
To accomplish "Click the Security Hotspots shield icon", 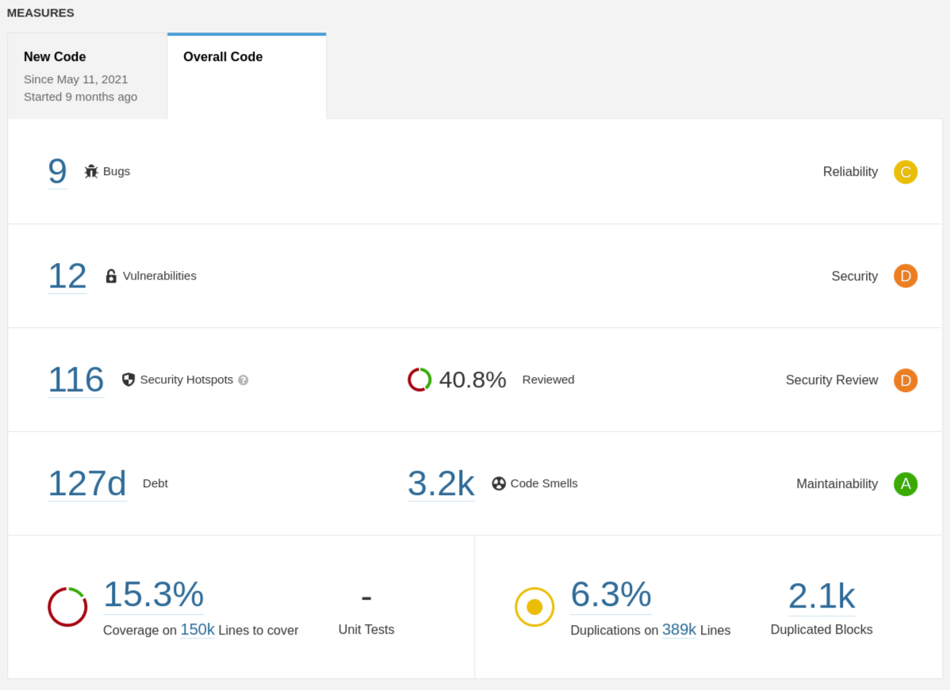I will coord(128,379).
